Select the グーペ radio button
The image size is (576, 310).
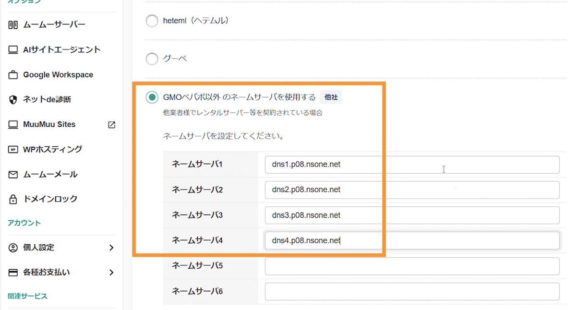point(152,59)
